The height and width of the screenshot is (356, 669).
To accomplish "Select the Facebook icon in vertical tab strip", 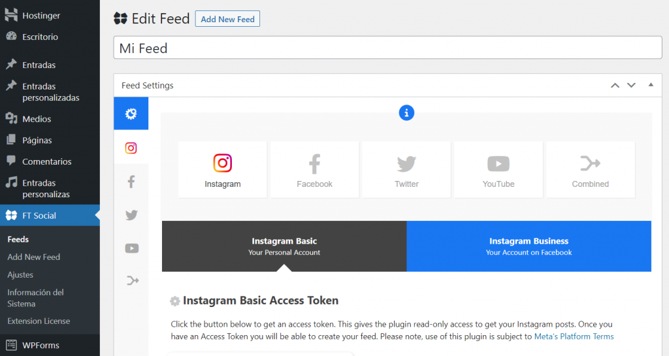I will click(x=131, y=182).
